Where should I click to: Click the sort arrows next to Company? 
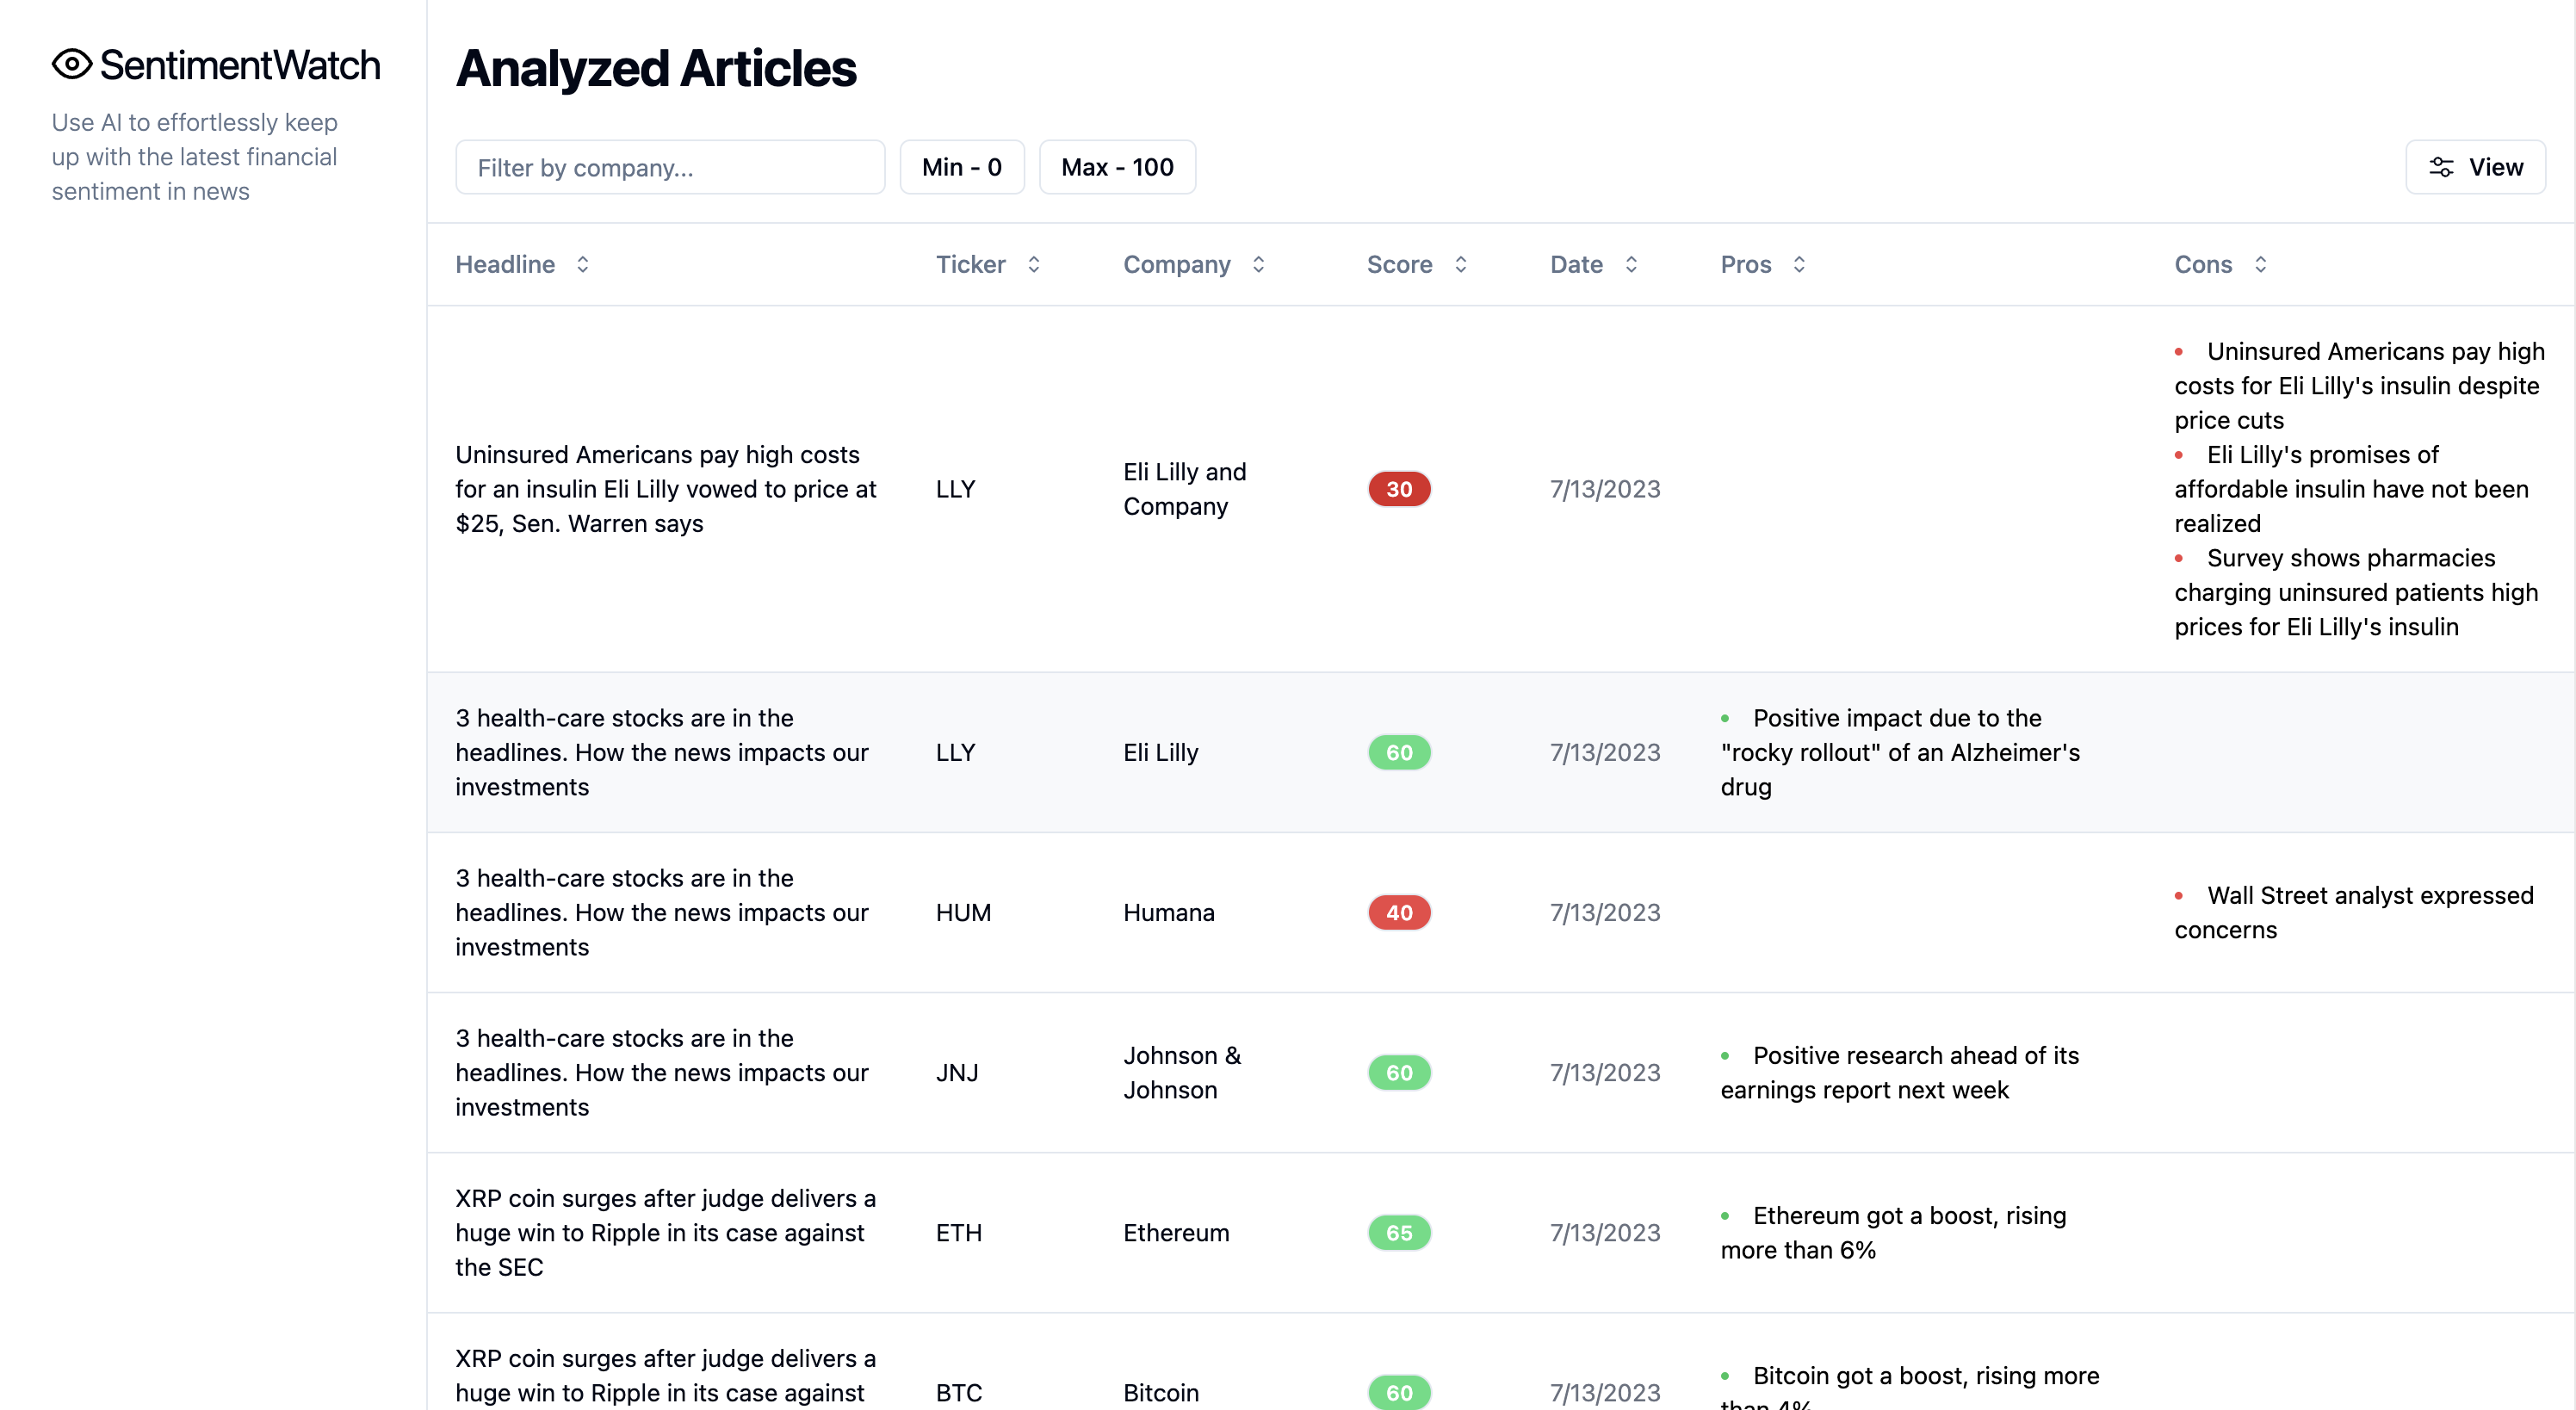click(1258, 264)
